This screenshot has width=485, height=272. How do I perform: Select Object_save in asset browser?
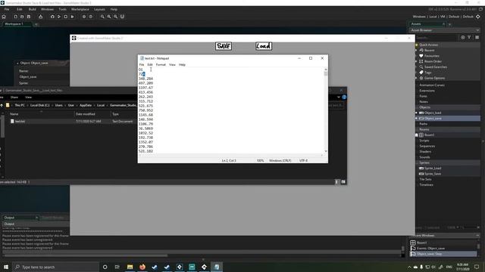(433, 119)
